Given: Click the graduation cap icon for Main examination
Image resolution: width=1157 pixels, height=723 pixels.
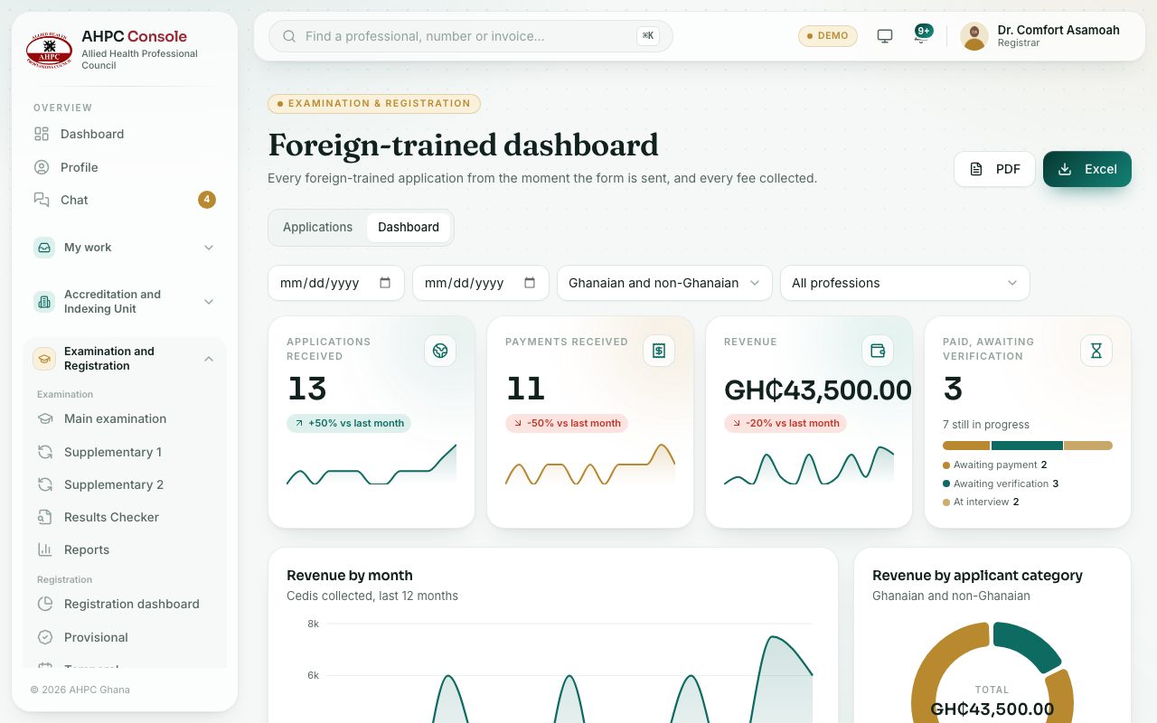Looking at the screenshot, I should (45, 418).
